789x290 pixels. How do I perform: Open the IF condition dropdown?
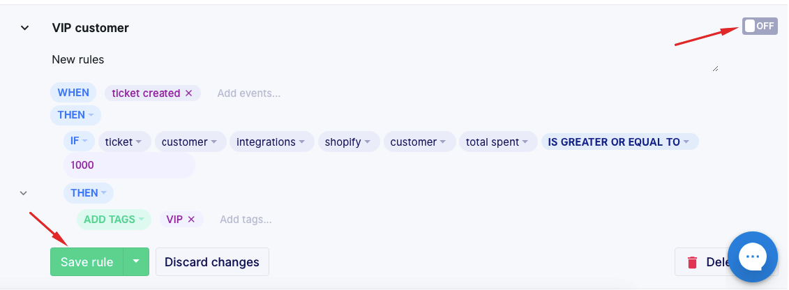point(79,142)
